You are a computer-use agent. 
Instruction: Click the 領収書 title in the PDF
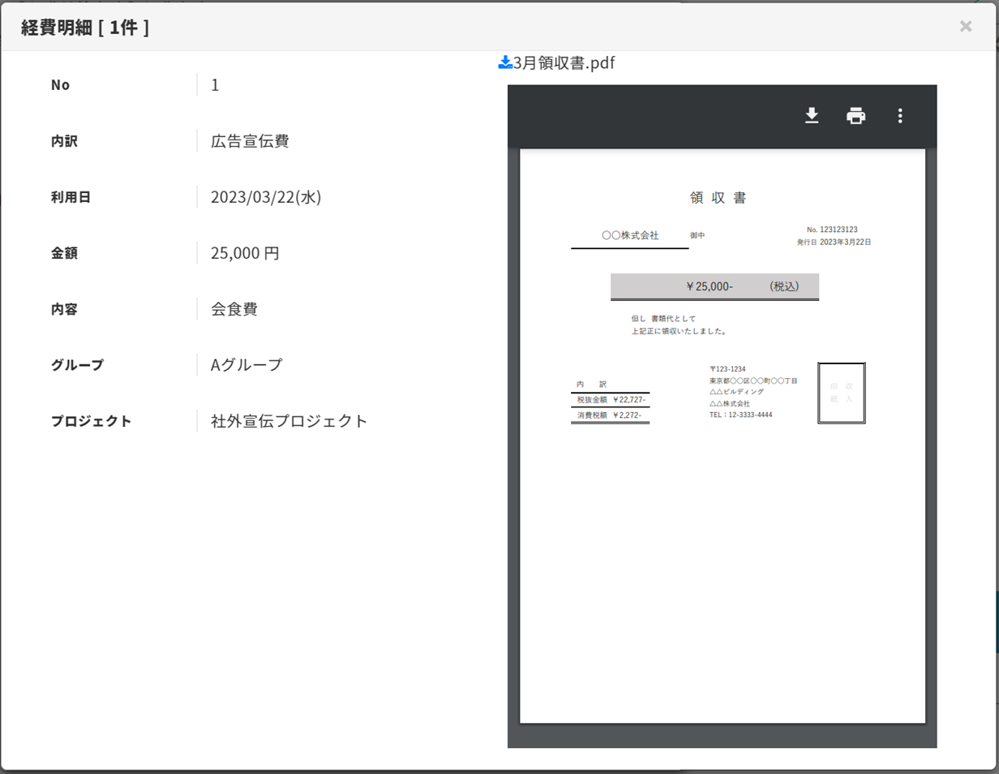(x=718, y=198)
